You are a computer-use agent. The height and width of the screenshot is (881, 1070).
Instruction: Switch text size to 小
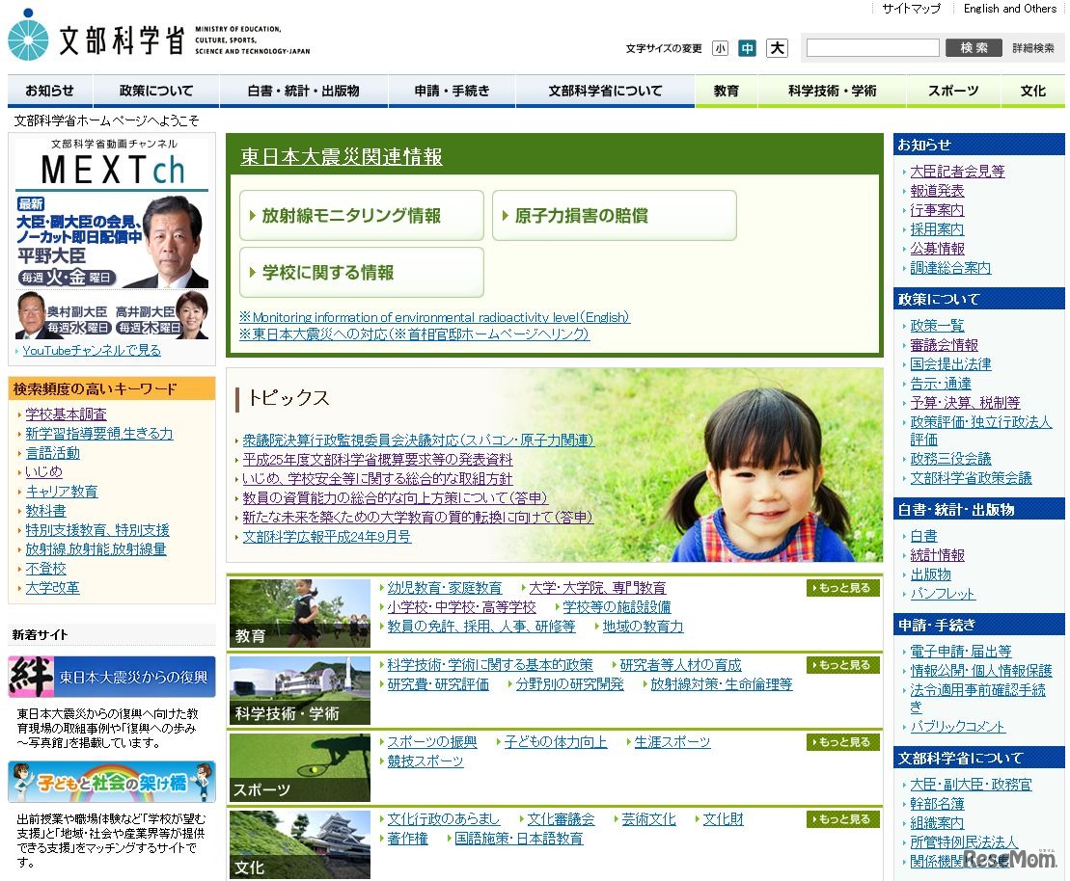tap(722, 46)
